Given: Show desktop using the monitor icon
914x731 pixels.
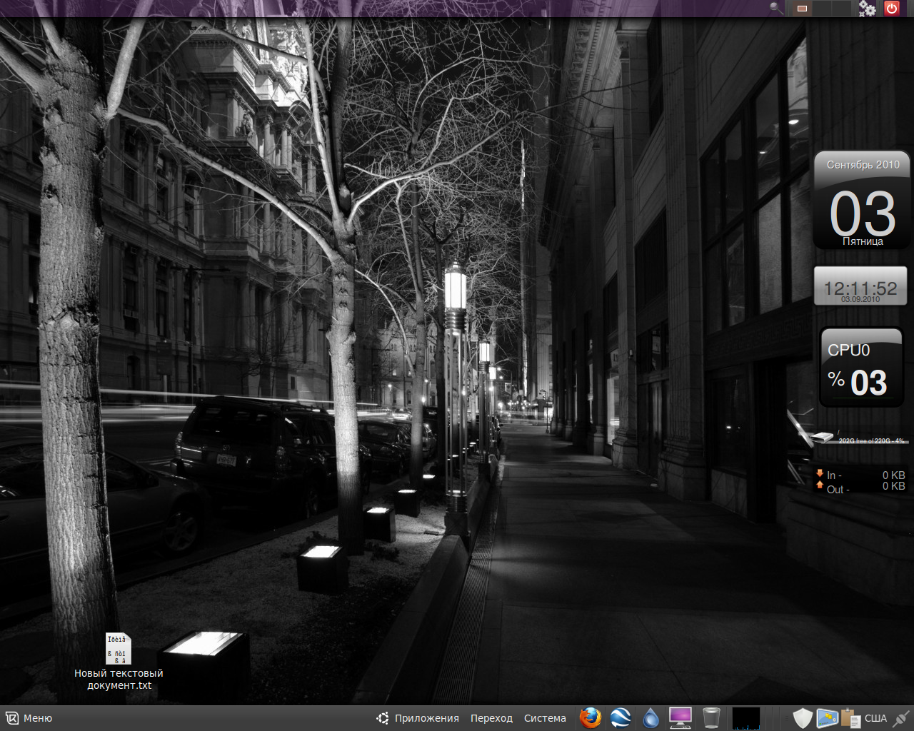Looking at the screenshot, I should pyautogui.click(x=681, y=717).
